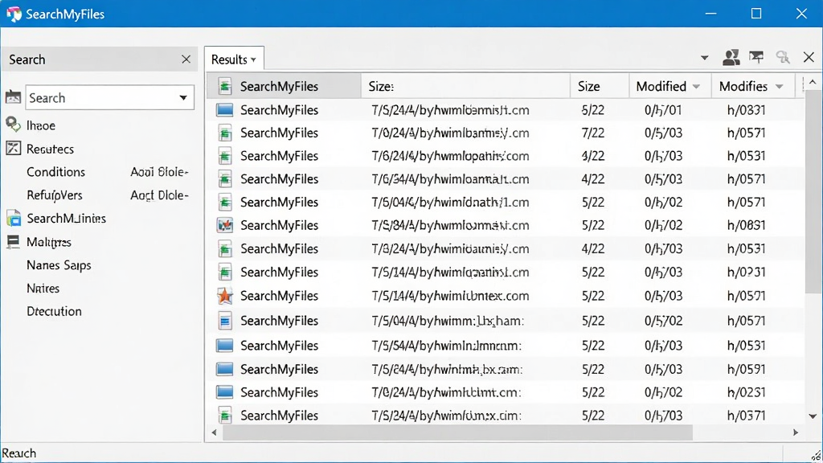Click file icon of row T/3/24/4

(x=225, y=249)
